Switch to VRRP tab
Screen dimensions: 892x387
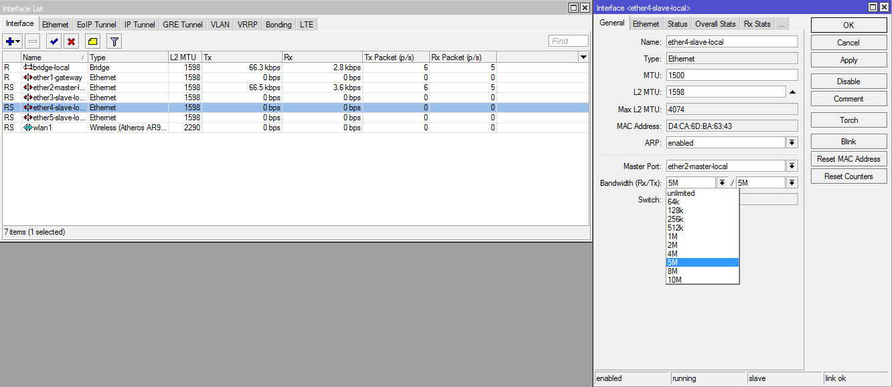pos(247,25)
